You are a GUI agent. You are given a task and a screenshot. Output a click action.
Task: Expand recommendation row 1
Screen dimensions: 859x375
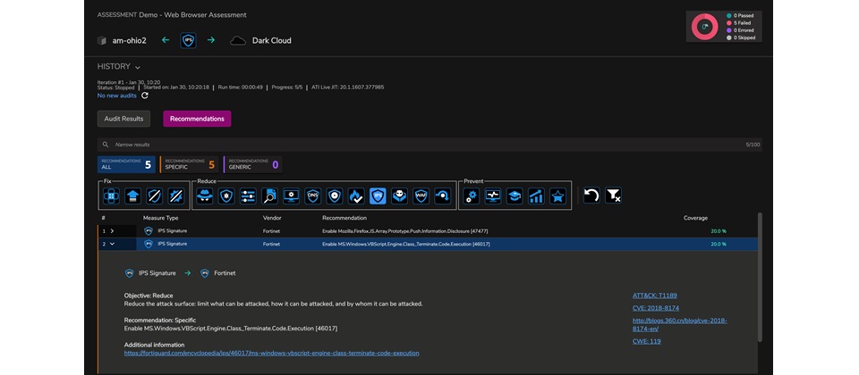click(112, 230)
